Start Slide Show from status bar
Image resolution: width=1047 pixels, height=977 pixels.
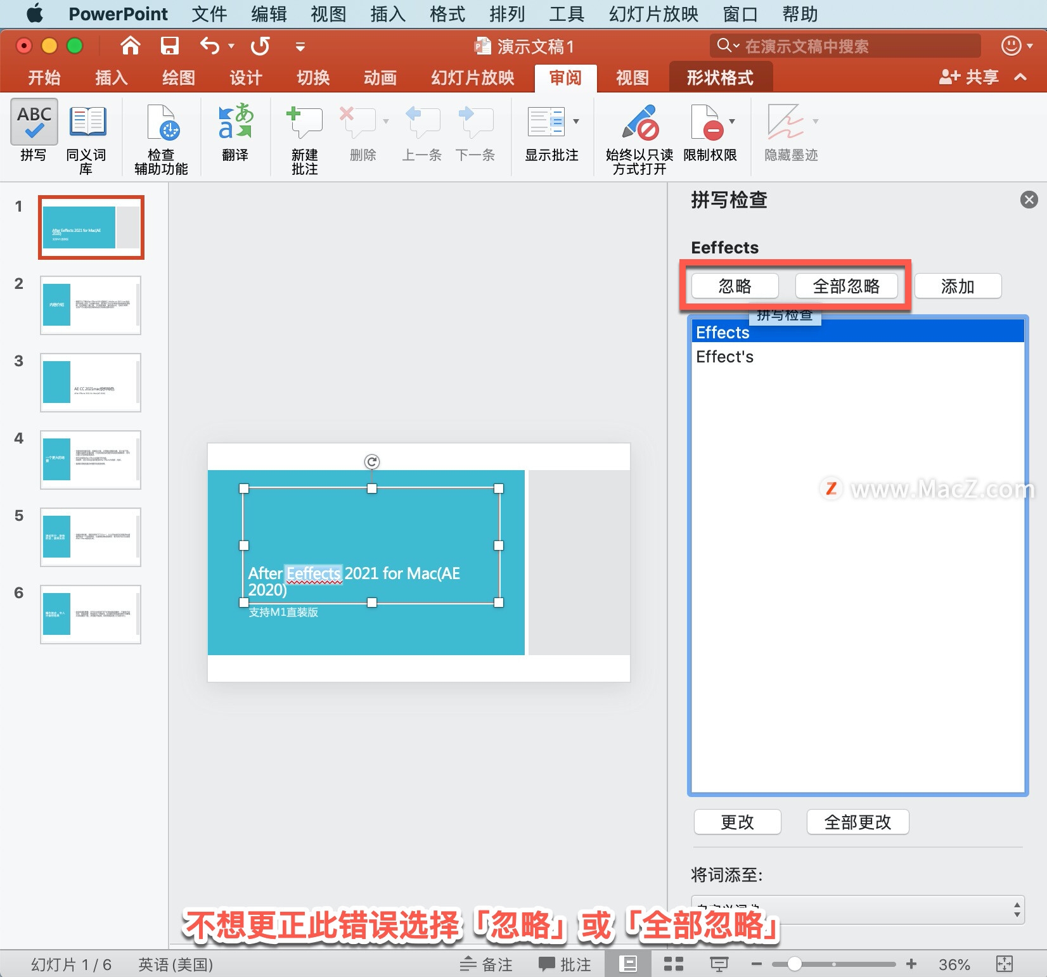point(719,964)
